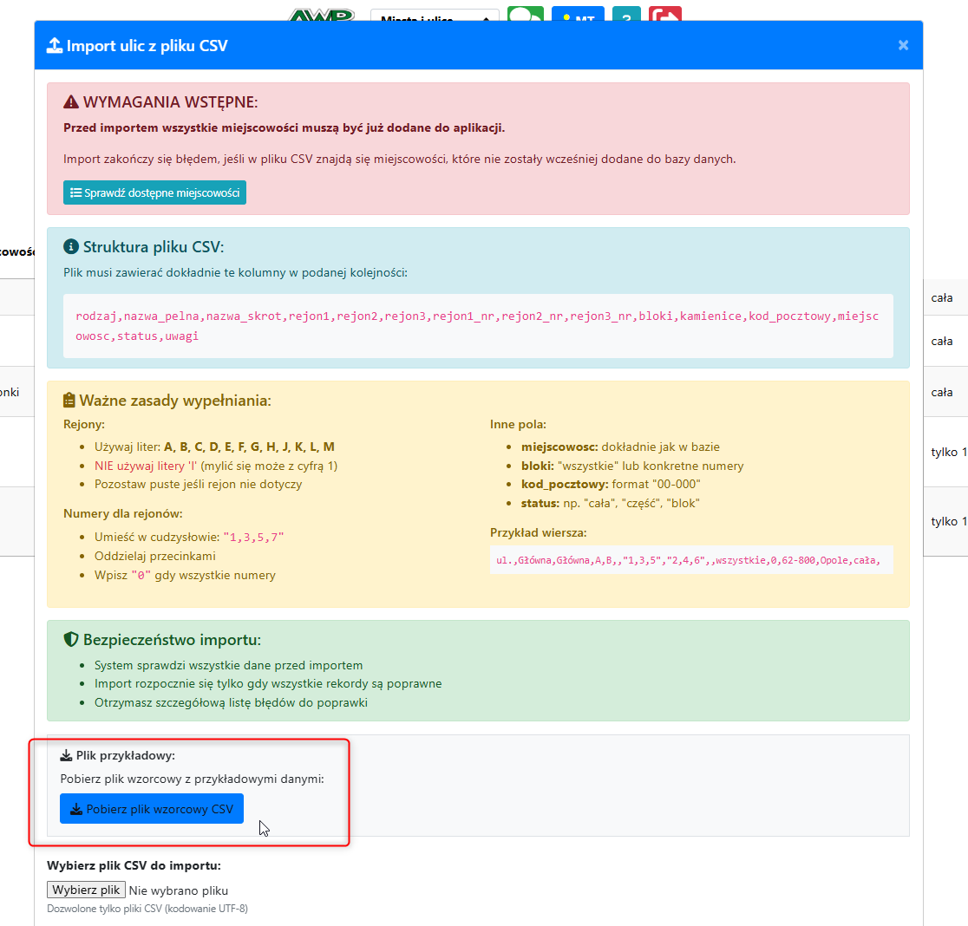The height and width of the screenshot is (926, 968).
Task: Click the Wybierz plik file button
Action: coord(86,890)
